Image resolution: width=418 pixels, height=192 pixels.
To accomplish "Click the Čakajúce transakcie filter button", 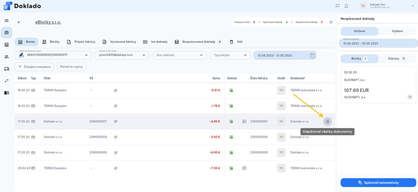I will pyautogui.click(x=34, y=67).
